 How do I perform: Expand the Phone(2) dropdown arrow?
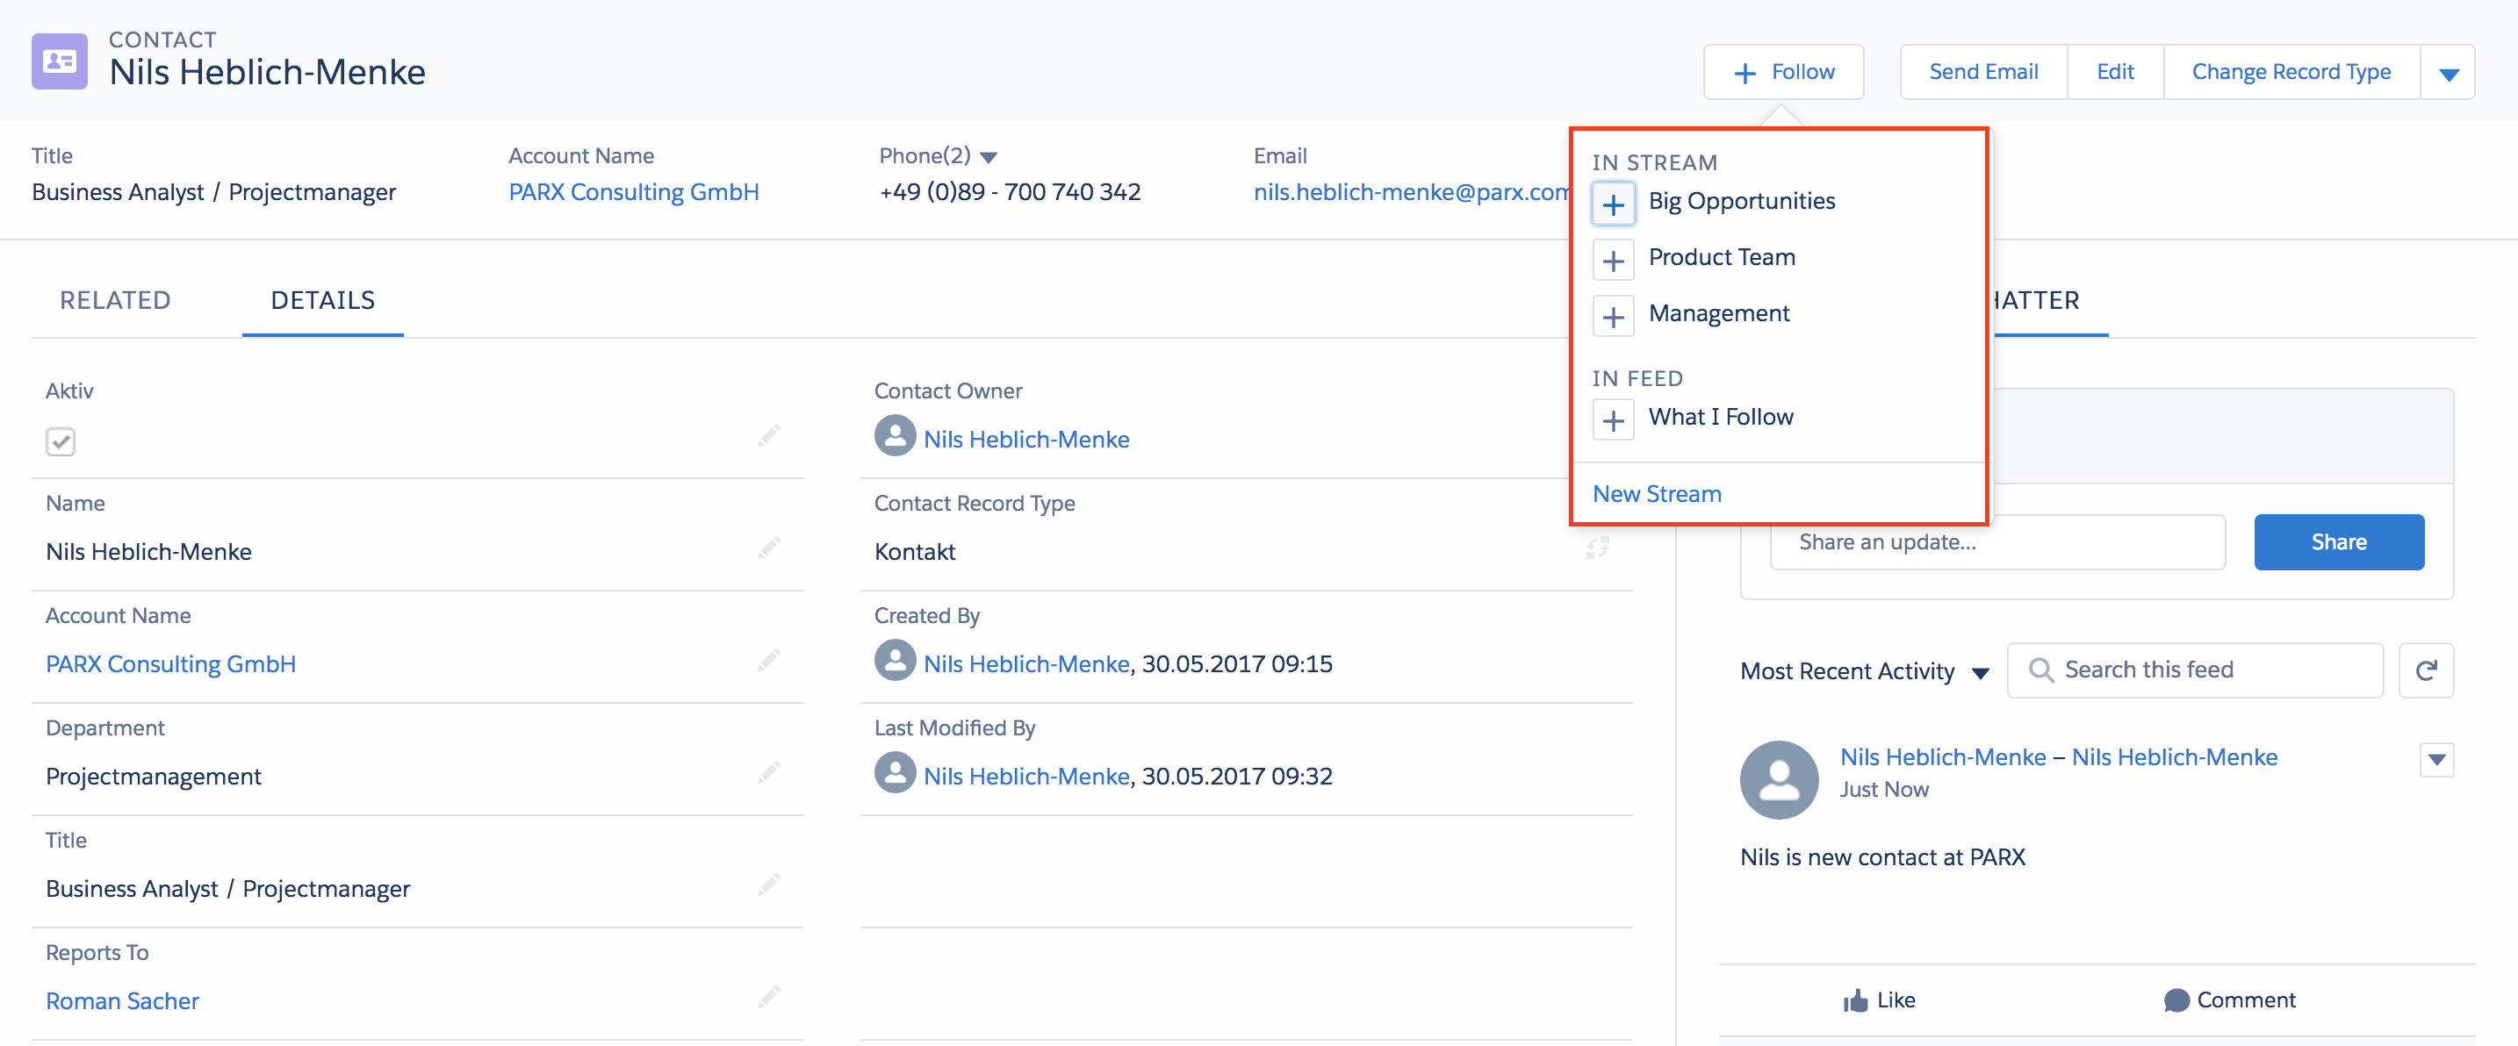[x=989, y=157]
